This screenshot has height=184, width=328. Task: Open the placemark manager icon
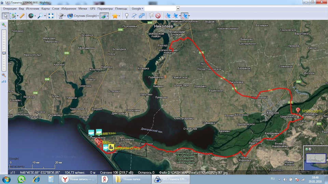coord(151,16)
